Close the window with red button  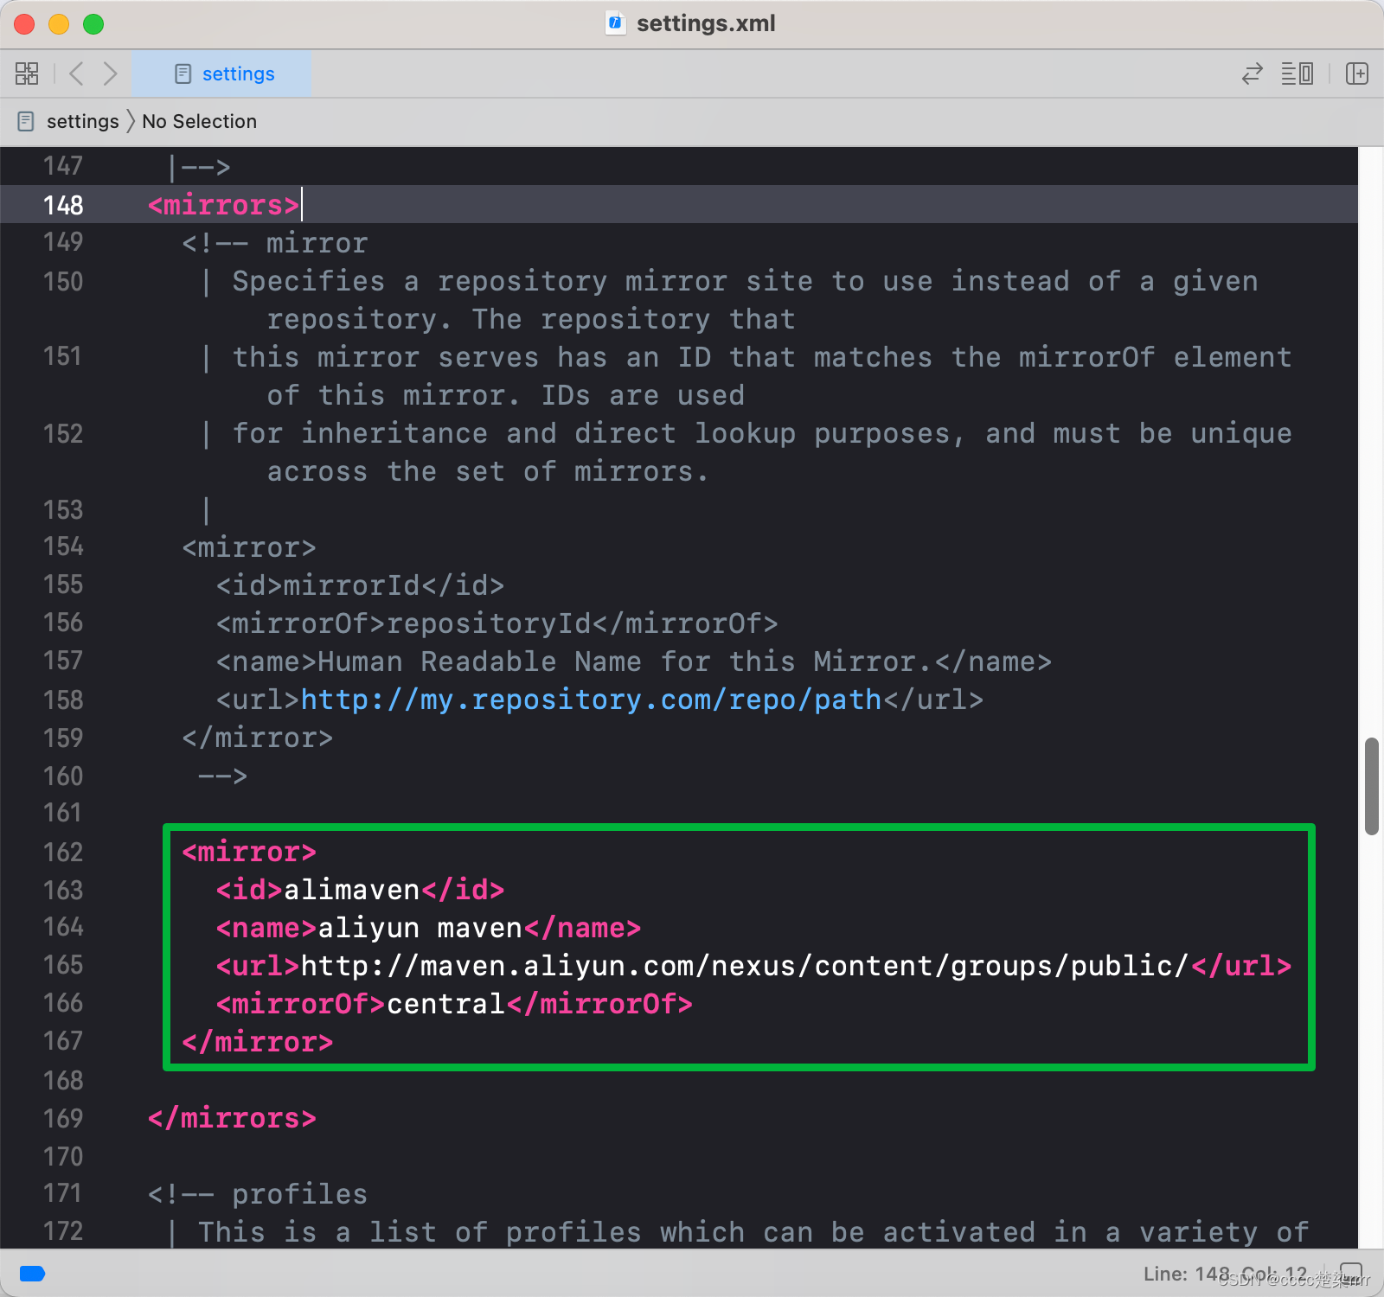pyautogui.click(x=24, y=24)
